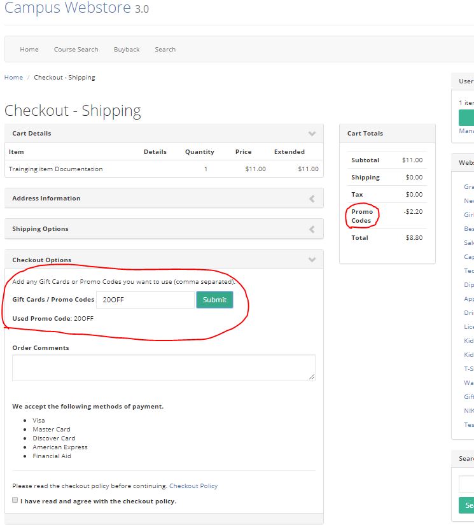Viewport: 474px width, 525px height.
Task: Select the $8.80 total amount
Action: [x=414, y=238]
